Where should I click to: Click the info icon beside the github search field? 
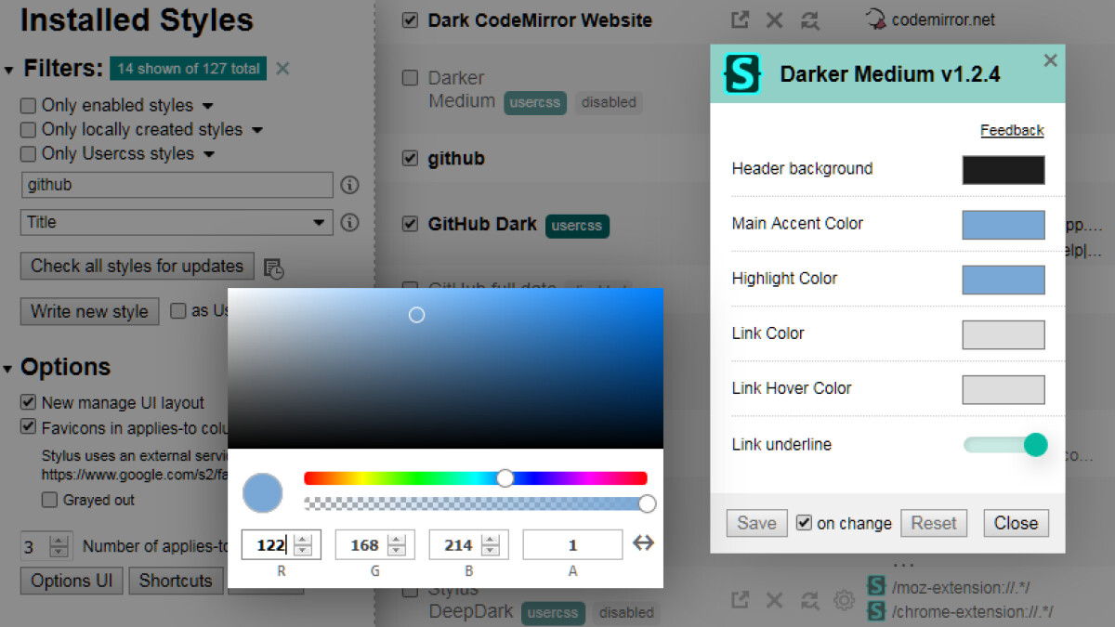(x=349, y=185)
